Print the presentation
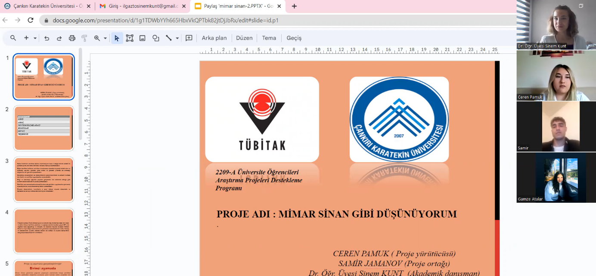Viewport: 596px width, 276px height. pos(72,38)
